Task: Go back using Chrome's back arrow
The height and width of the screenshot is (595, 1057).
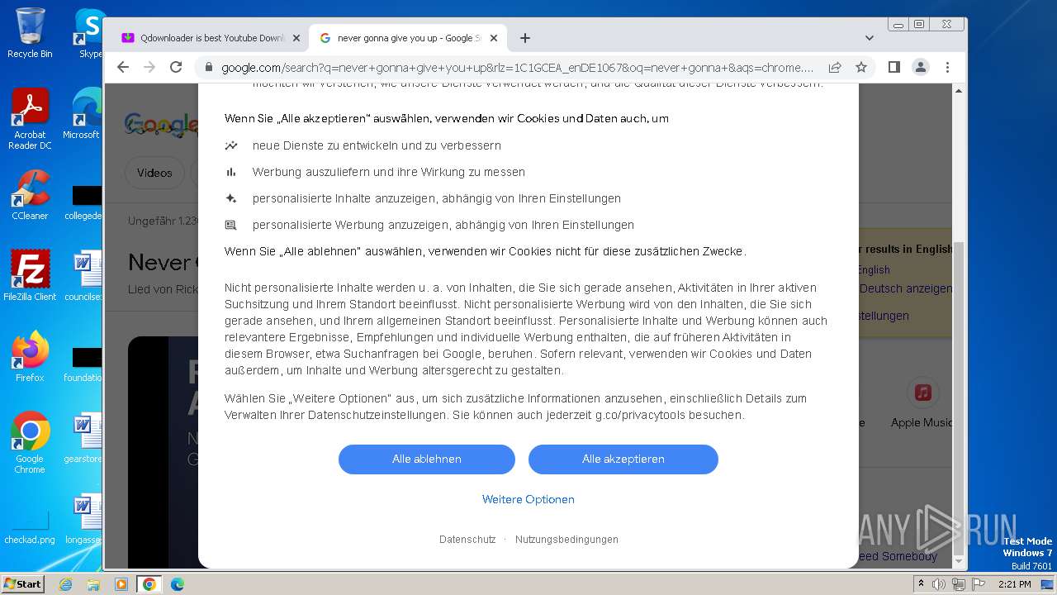Action: point(123,67)
